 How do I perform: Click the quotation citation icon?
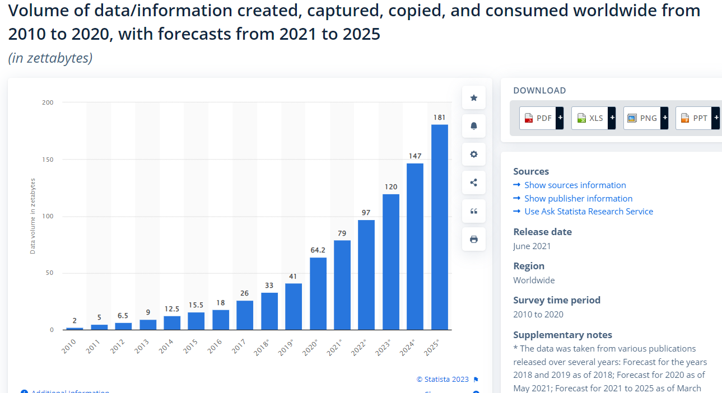tap(474, 211)
